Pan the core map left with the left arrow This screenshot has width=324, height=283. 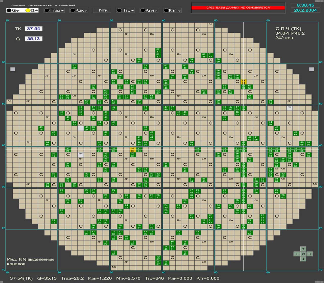point(297,254)
